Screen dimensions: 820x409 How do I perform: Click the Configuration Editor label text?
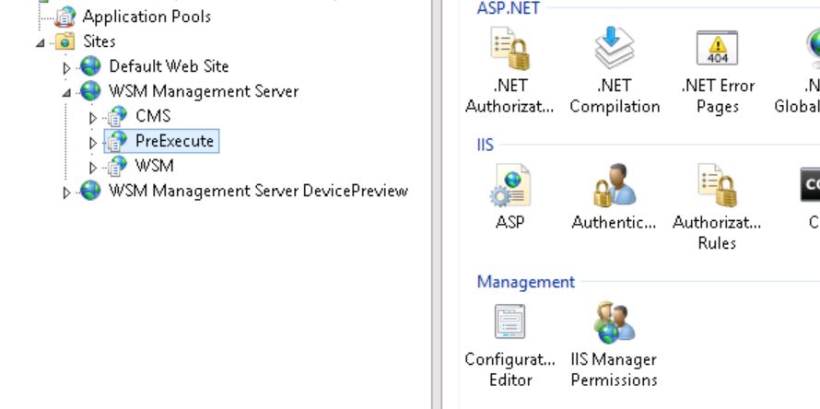[510, 369]
